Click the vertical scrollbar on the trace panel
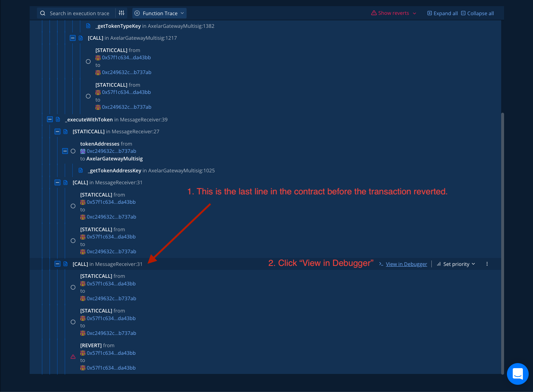The height and width of the screenshot is (392, 533). [x=502, y=242]
